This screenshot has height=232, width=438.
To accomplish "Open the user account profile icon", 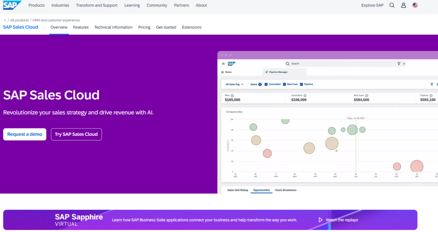I will tap(403, 5).
